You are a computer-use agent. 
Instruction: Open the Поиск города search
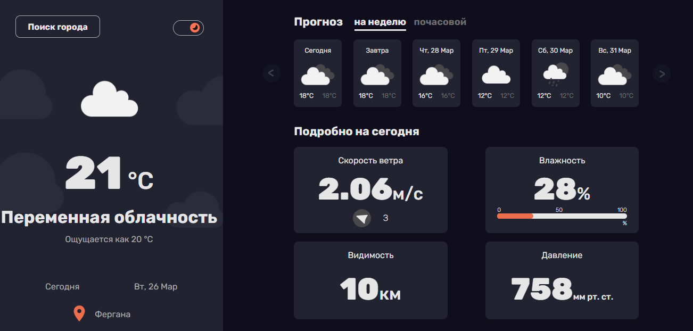tap(57, 26)
